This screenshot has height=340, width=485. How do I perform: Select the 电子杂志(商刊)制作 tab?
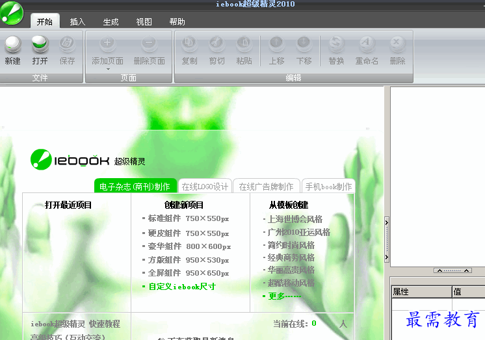pos(135,186)
